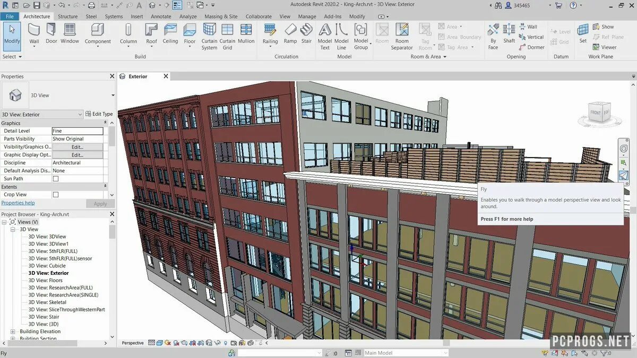Click the Set work plane tool
Viewport: 637px width, 358px height.
[x=583, y=34]
